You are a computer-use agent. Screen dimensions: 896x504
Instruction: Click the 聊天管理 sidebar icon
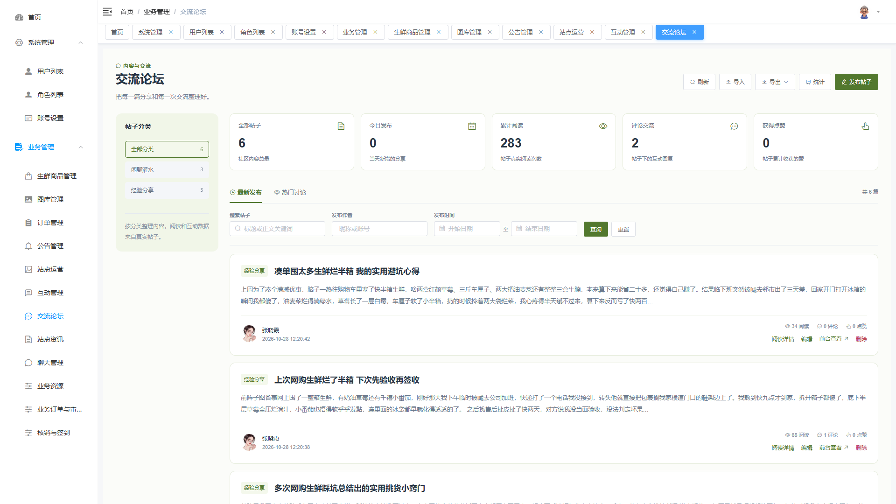coord(28,363)
